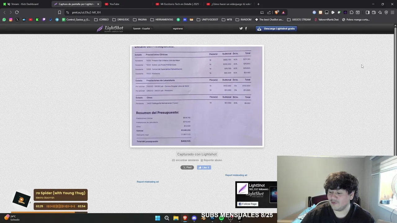Screen dimensions: 397x223
Task: Go back with the browser back arrow
Action: click(x=4, y=12)
